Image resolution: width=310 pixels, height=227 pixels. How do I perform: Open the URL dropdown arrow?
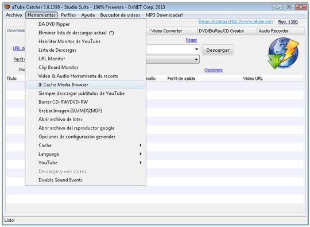coord(196,49)
